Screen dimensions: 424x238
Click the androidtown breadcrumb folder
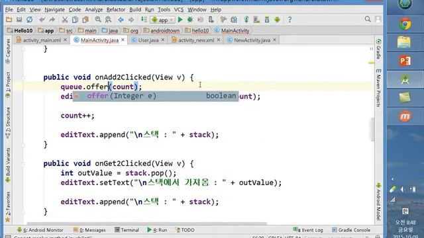[x=162, y=31]
